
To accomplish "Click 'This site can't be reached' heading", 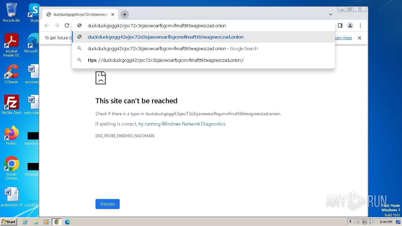I will [136, 101].
